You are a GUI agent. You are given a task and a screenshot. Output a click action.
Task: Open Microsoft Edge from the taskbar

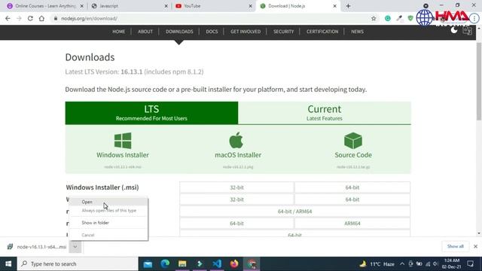(x=165, y=264)
